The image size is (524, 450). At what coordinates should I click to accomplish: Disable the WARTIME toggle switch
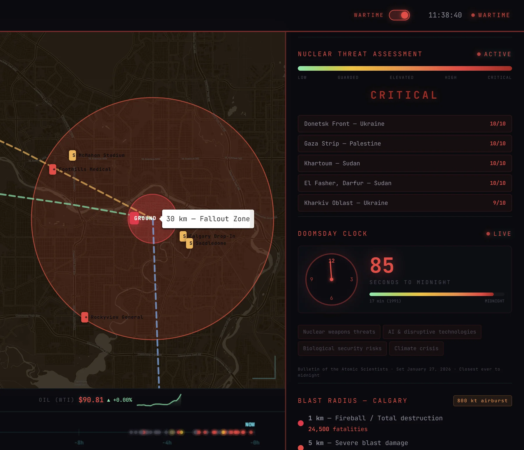[400, 15]
